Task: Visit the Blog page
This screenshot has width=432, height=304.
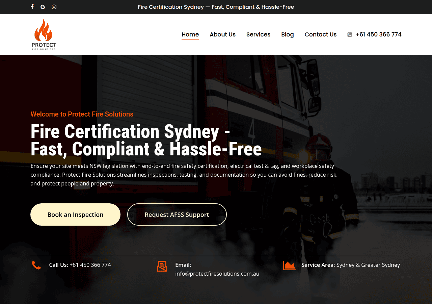Action: coord(288,34)
